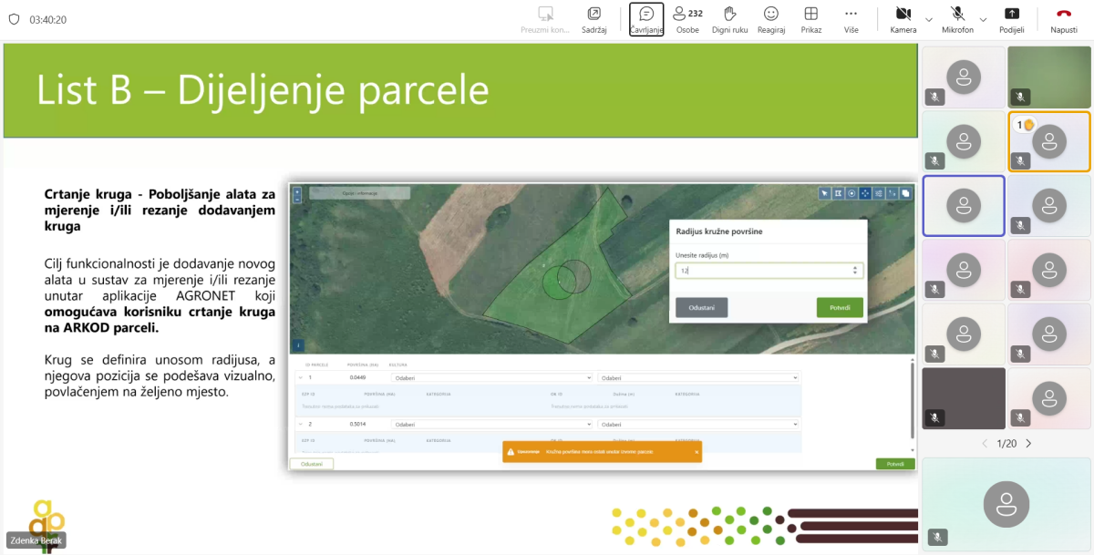Show the Osobe participants list
This screenshot has height=555, width=1094.
(687, 19)
